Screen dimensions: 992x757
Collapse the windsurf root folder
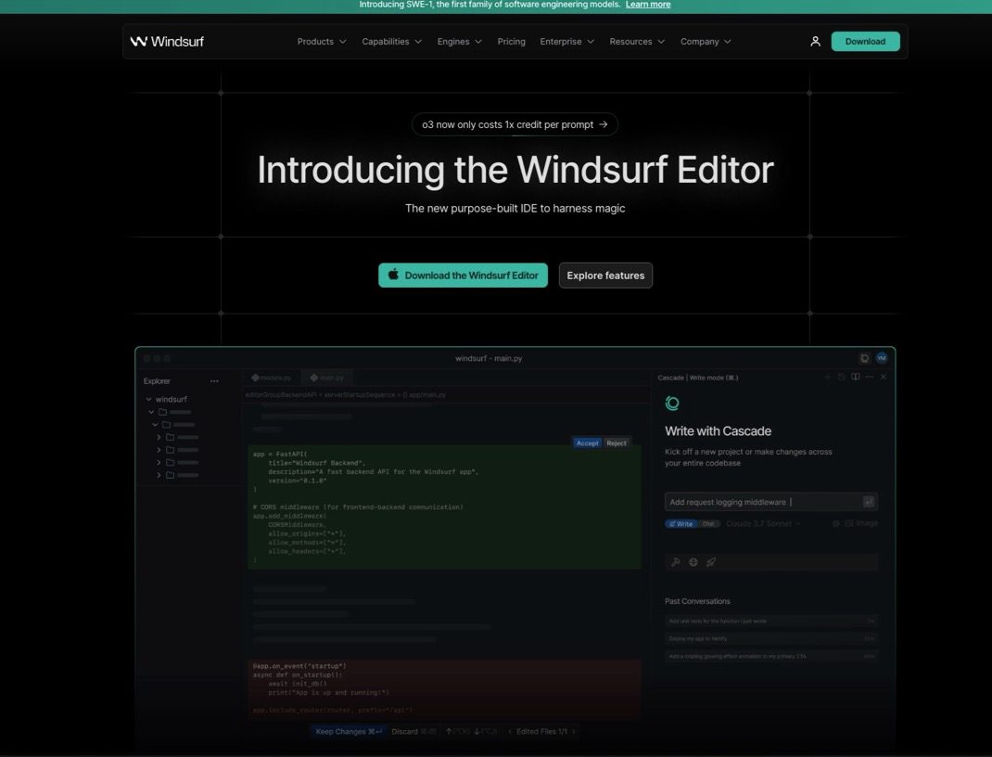pos(149,399)
